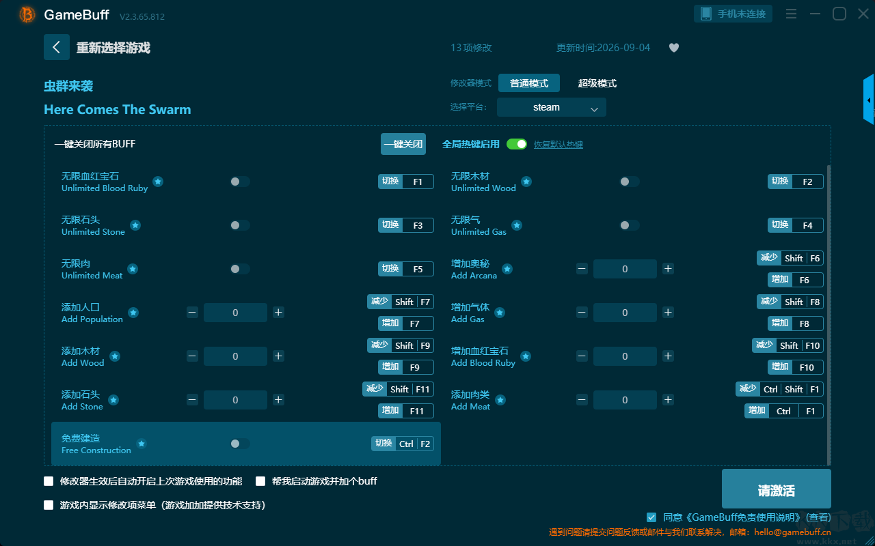The height and width of the screenshot is (546, 875).
Task: Click F1 hotkey button for Unlimited Blood Ruby
Action: click(x=406, y=182)
